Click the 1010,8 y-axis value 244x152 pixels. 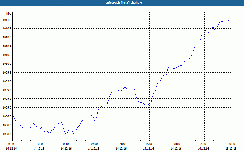pos(7,29)
